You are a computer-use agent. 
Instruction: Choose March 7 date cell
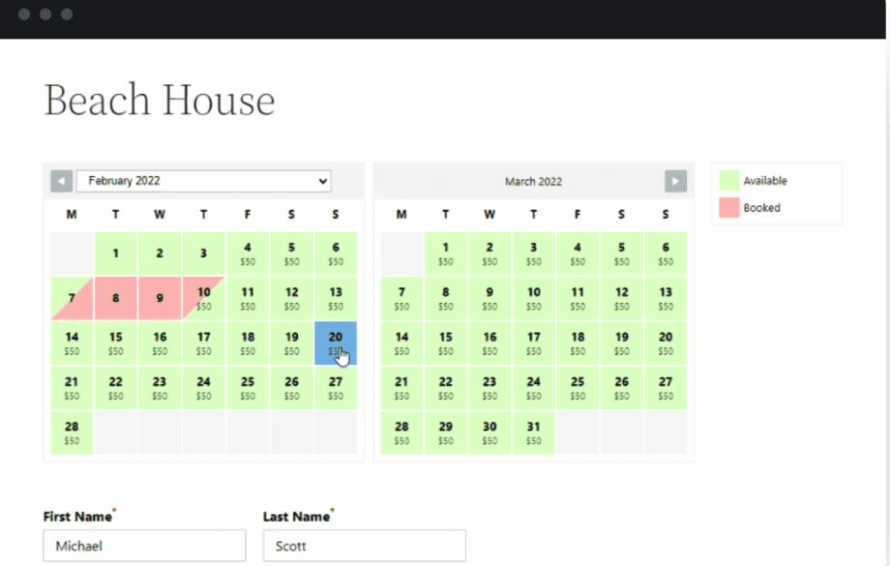[401, 298]
